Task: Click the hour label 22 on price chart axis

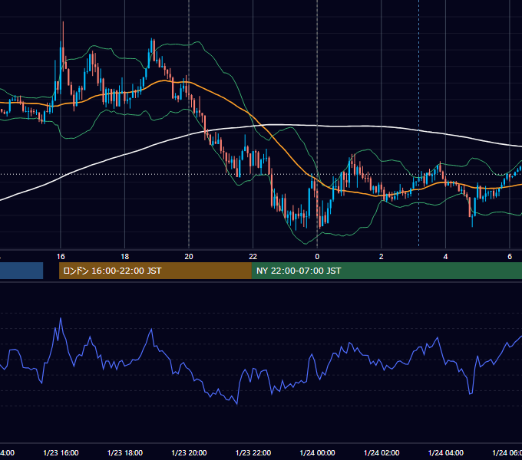Action: coord(253,257)
